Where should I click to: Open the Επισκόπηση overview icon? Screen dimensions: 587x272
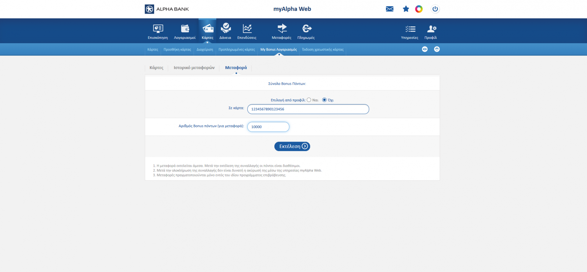pyautogui.click(x=158, y=29)
